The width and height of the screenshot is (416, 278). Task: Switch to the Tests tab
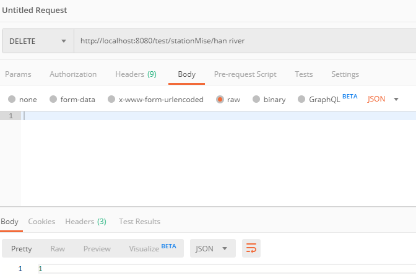pos(304,74)
